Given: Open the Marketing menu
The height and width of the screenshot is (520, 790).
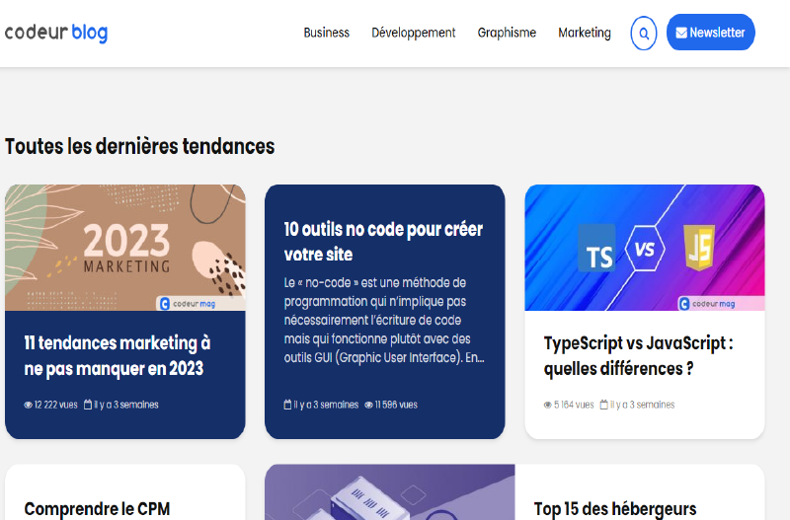Looking at the screenshot, I should [x=585, y=33].
